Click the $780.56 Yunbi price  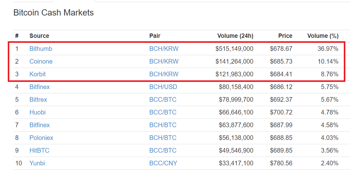pyautogui.click(x=281, y=163)
